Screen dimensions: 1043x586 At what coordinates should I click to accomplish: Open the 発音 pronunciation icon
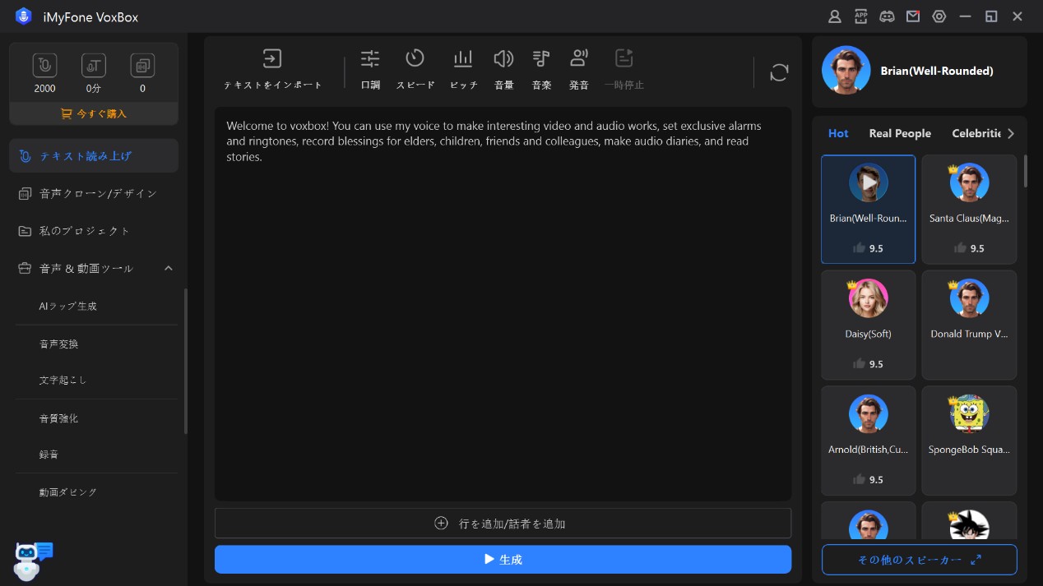point(579,58)
